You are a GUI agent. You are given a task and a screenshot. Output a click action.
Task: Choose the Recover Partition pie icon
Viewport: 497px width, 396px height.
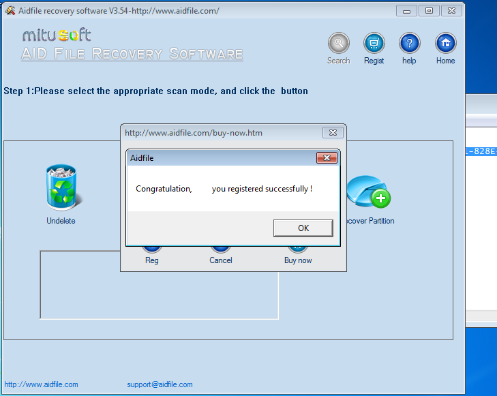tap(369, 192)
